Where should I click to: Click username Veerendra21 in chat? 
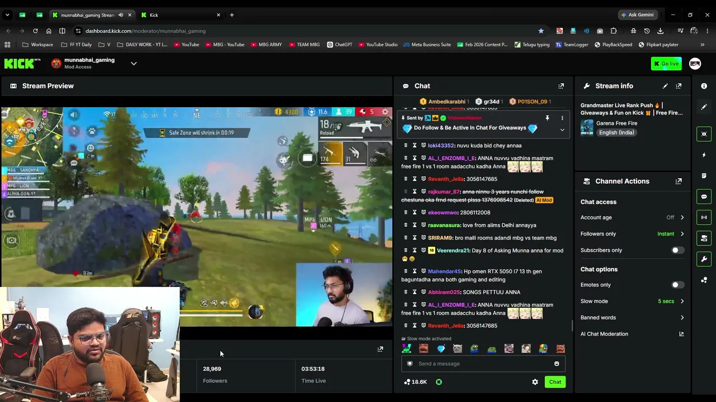point(453,251)
